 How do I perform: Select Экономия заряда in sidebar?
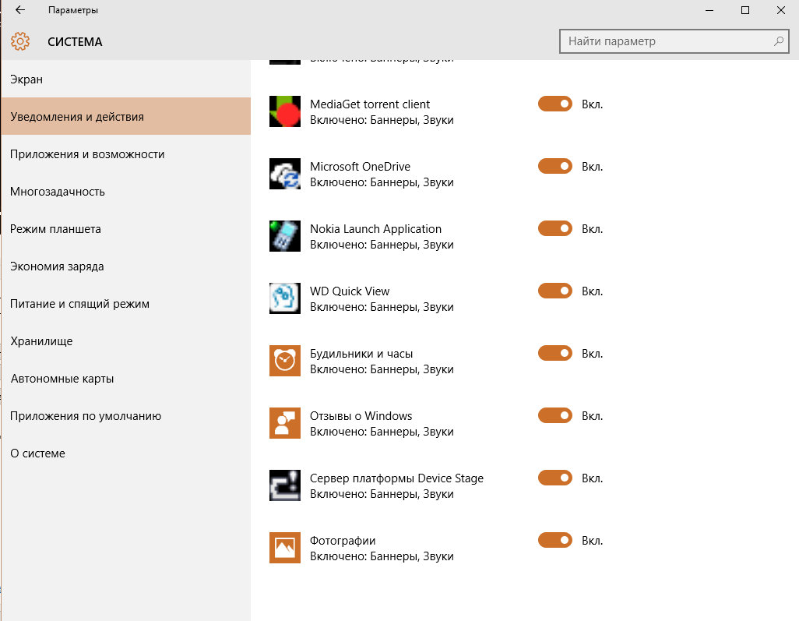point(126,266)
